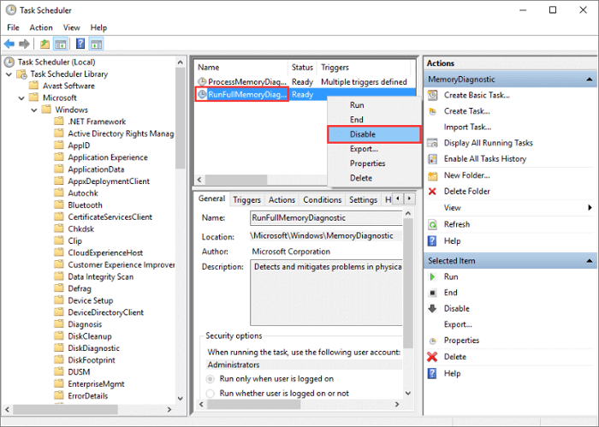The height and width of the screenshot is (427, 599).
Task: Click the Description text box
Action: [x=326, y=293]
